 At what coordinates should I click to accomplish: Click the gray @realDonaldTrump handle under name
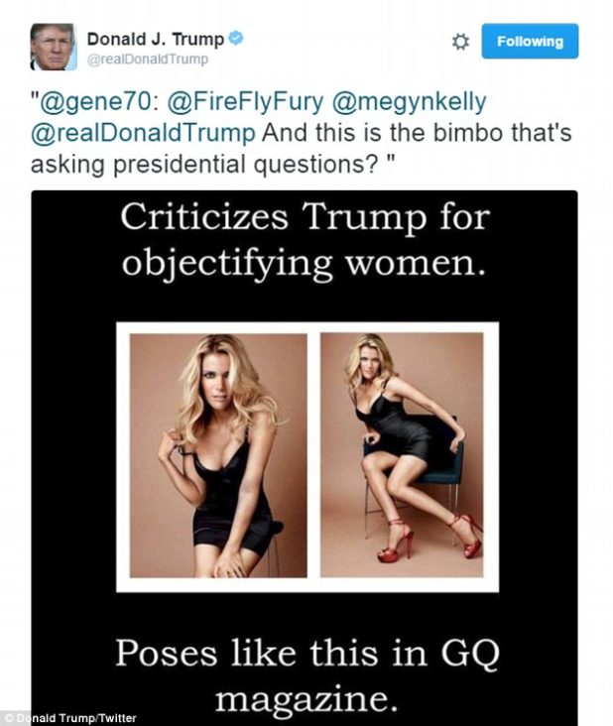coord(148,60)
